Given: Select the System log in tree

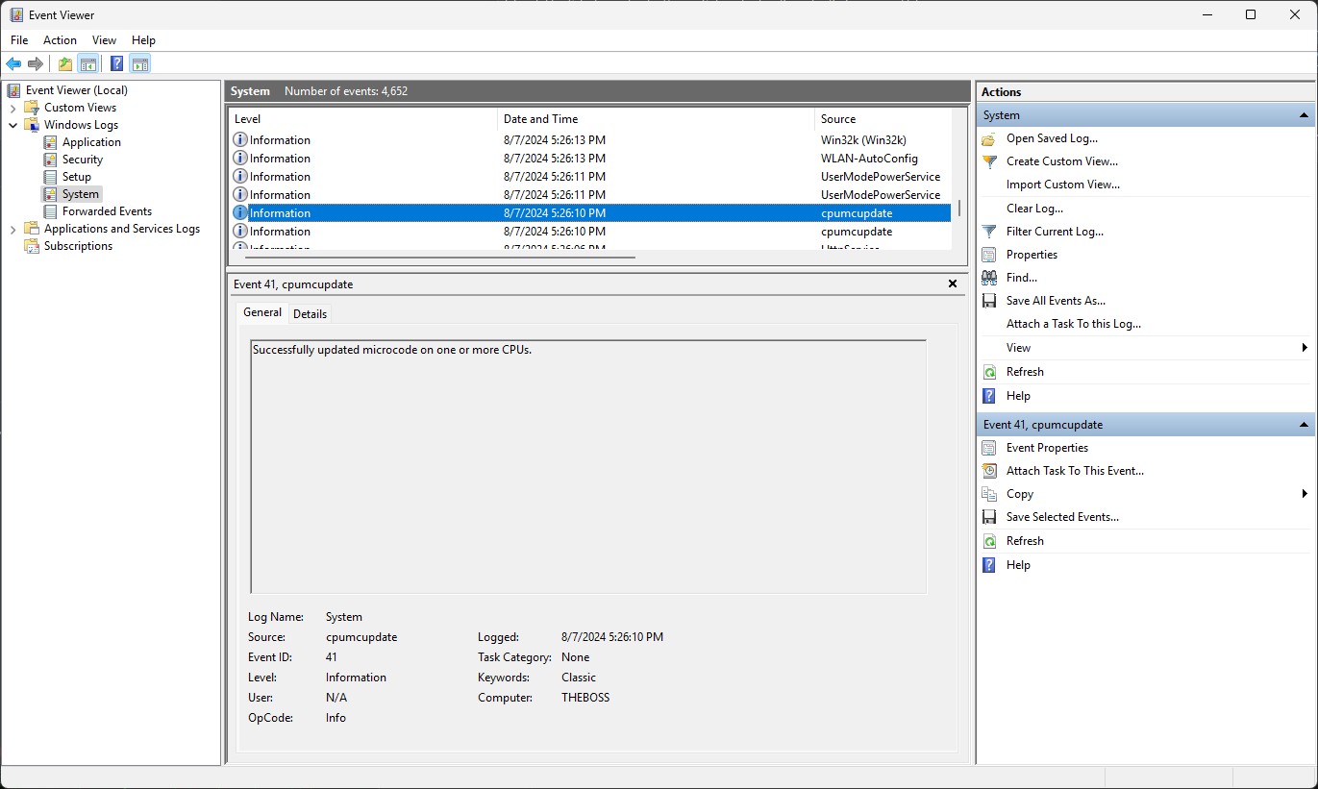Looking at the screenshot, I should (81, 194).
